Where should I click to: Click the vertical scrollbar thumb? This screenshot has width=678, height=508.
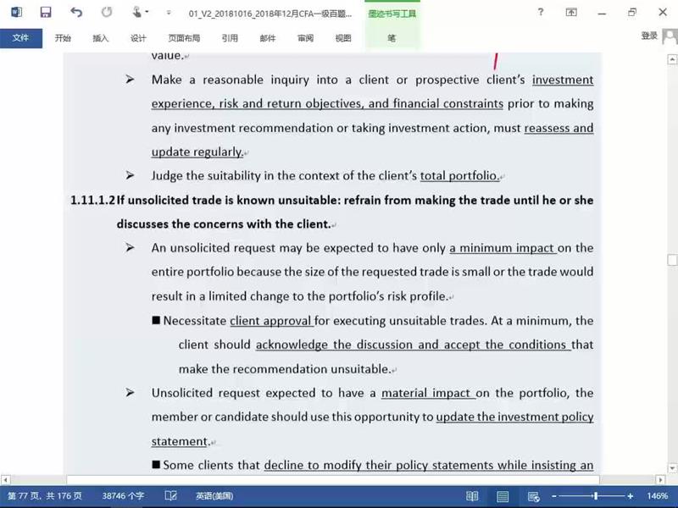pyautogui.click(x=672, y=260)
